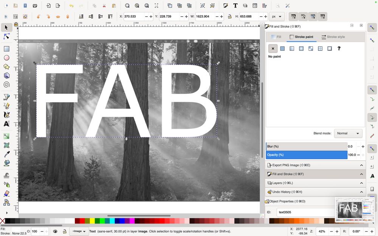Select the Eraser tool
The width and height of the screenshot is (378, 236).
tap(6, 193)
